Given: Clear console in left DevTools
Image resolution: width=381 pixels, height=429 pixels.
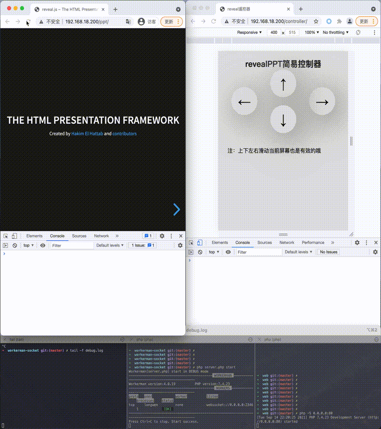Looking at the screenshot, I should pyautogui.click(x=15, y=245).
